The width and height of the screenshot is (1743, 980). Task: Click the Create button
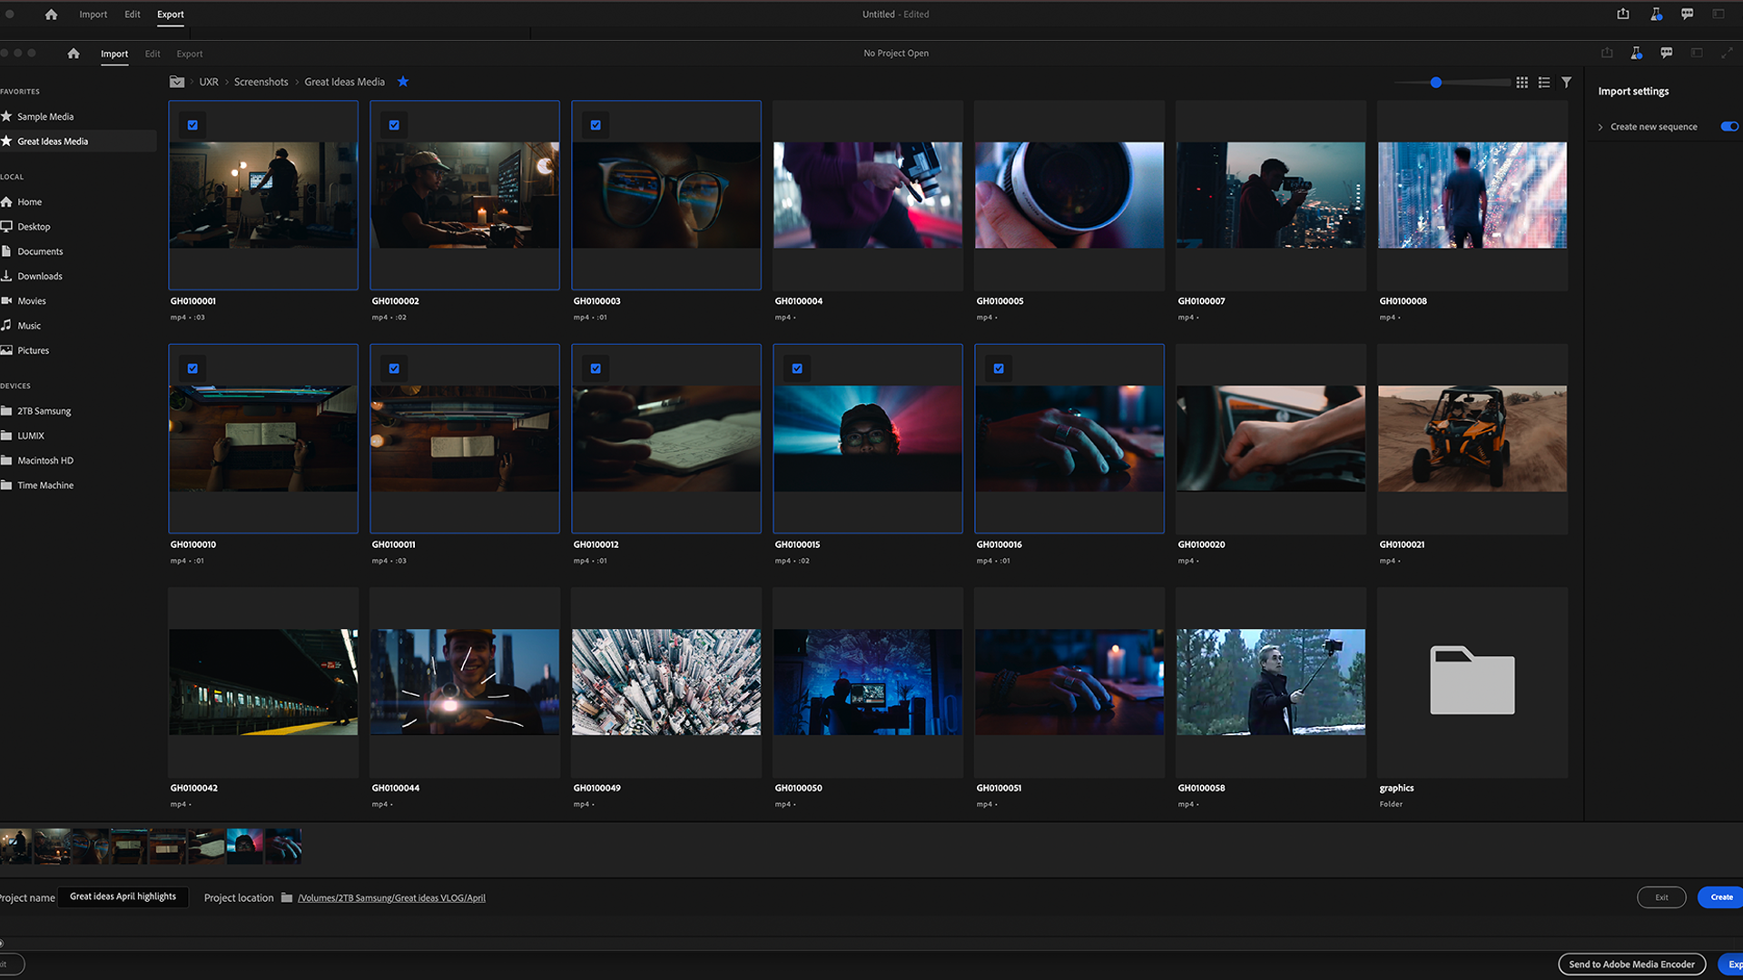(1720, 897)
